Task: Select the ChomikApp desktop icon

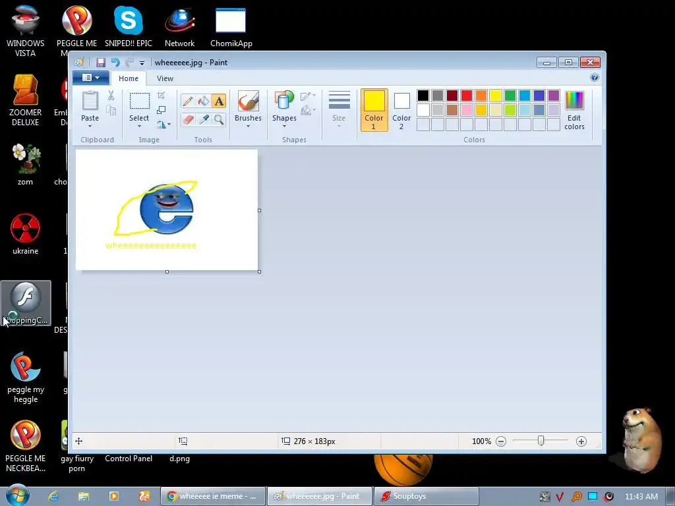Action: tap(231, 26)
